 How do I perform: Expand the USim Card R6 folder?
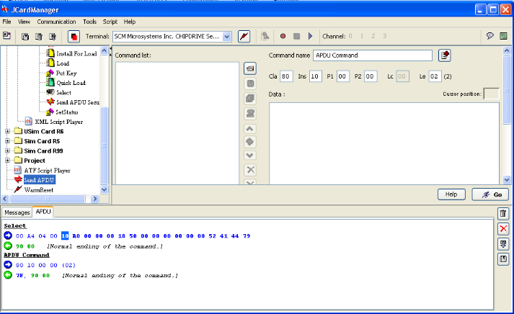(8, 132)
